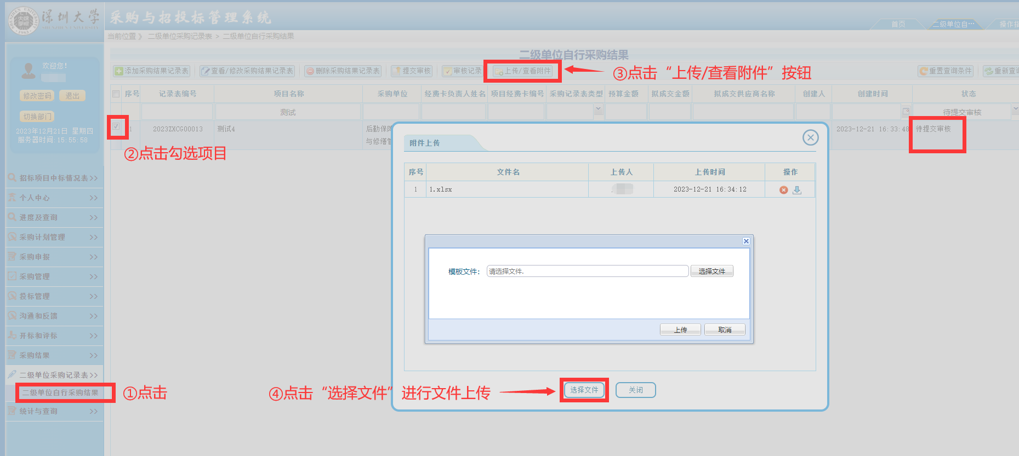Switch to the 首页 tab
1019x456 pixels.
tap(898, 24)
